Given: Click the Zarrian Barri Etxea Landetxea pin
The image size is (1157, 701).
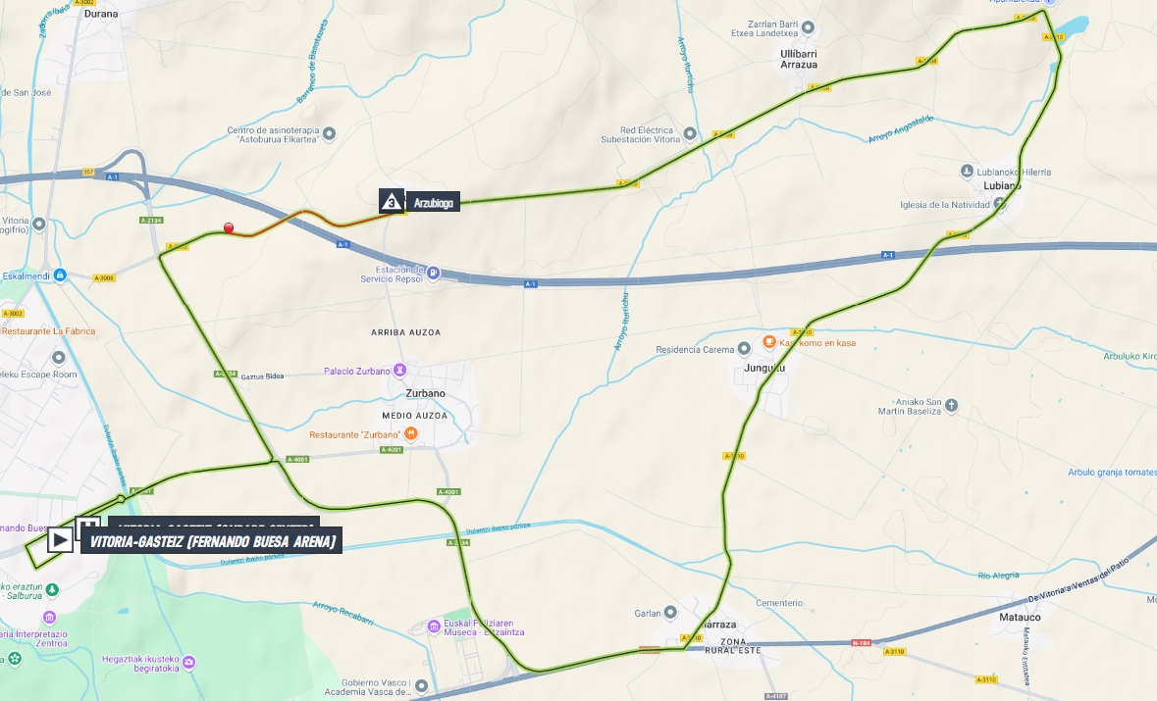Looking at the screenshot, I should (x=808, y=28).
